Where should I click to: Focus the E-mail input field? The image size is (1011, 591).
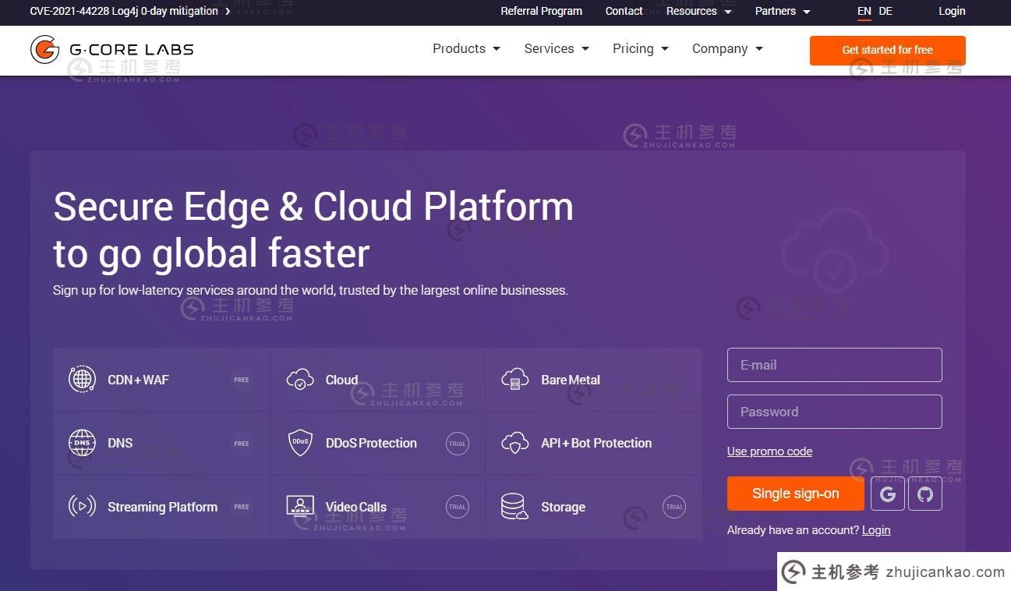834,365
